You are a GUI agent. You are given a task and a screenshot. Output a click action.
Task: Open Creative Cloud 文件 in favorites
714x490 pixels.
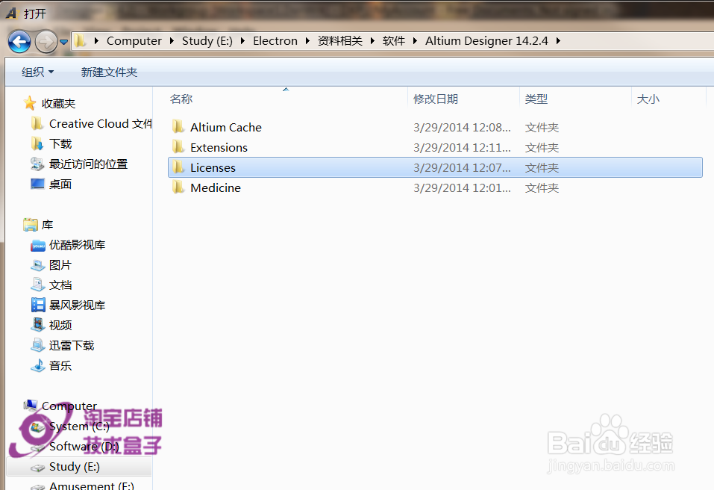[100, 123]
